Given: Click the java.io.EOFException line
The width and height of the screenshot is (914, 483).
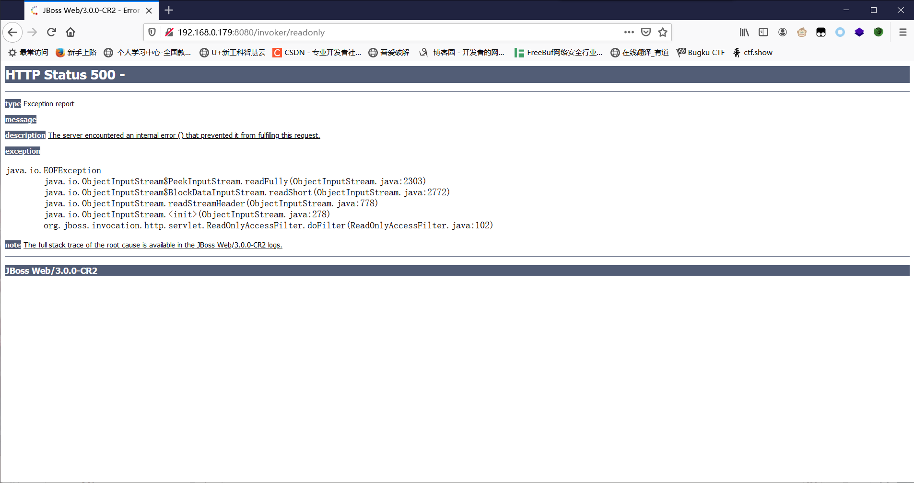Looking at the screenshot, I should click(x=54, y=170).
